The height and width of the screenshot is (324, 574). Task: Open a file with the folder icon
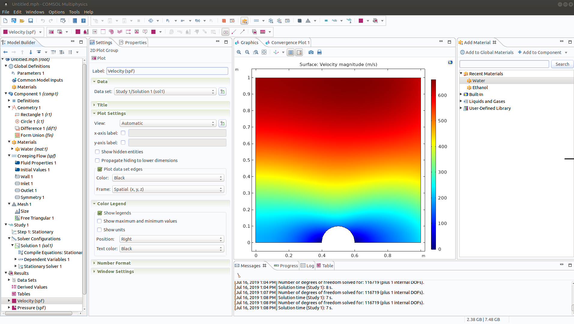[22, 21]
